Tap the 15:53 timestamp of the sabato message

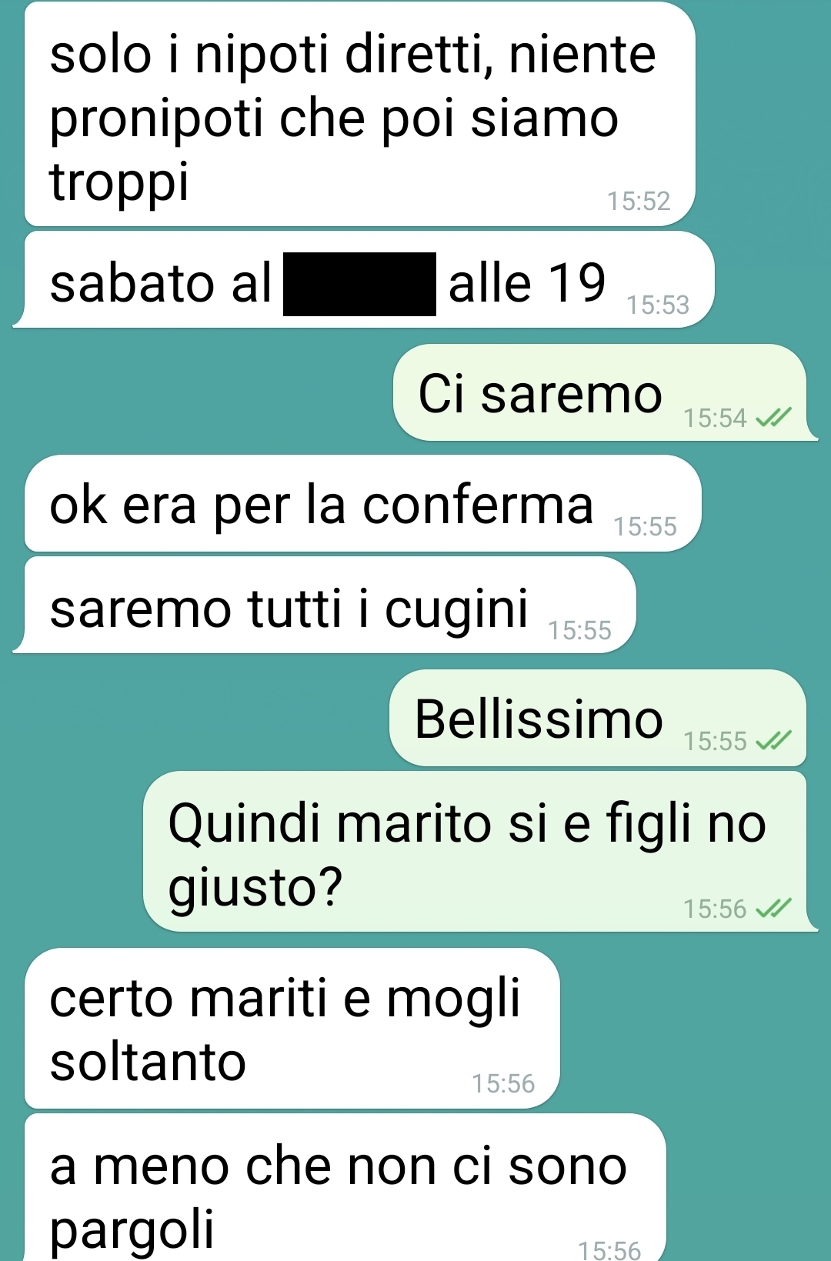pyautogui.click(x=658, y=305)
